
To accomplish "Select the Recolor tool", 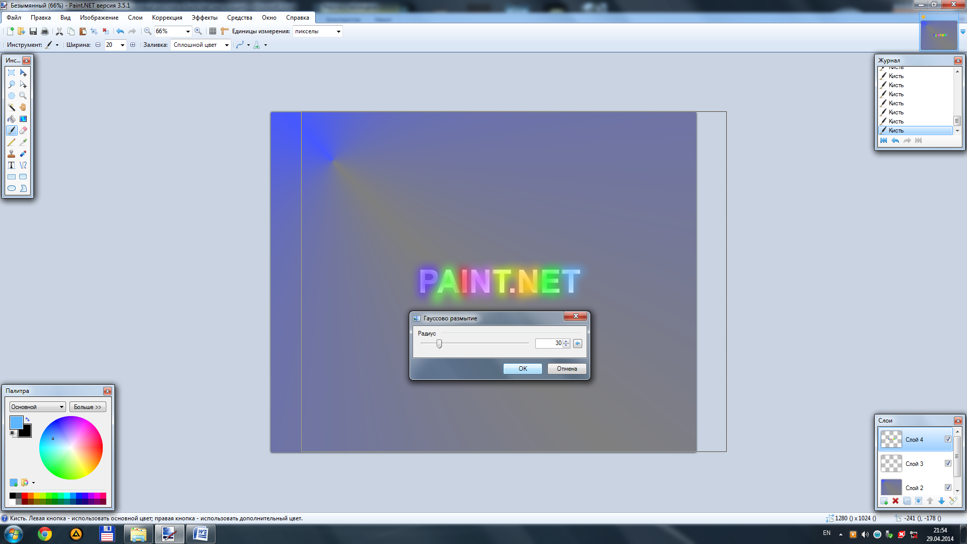I will [23, 154].
